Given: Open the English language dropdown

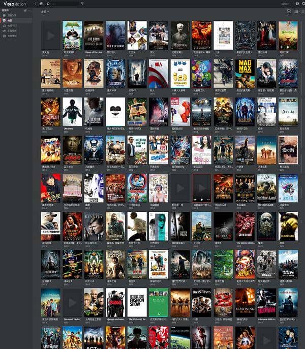Looking at the screenshot, I should [x=285, y=4].
